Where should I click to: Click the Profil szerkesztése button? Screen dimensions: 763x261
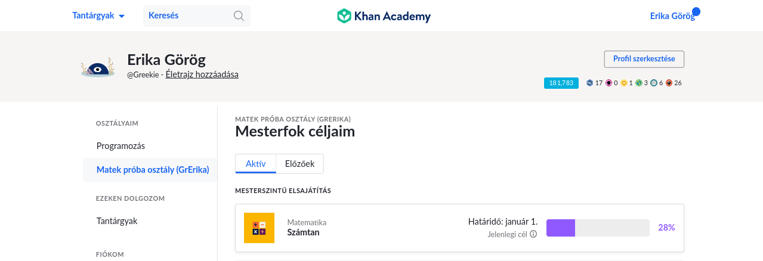(644, 59)
